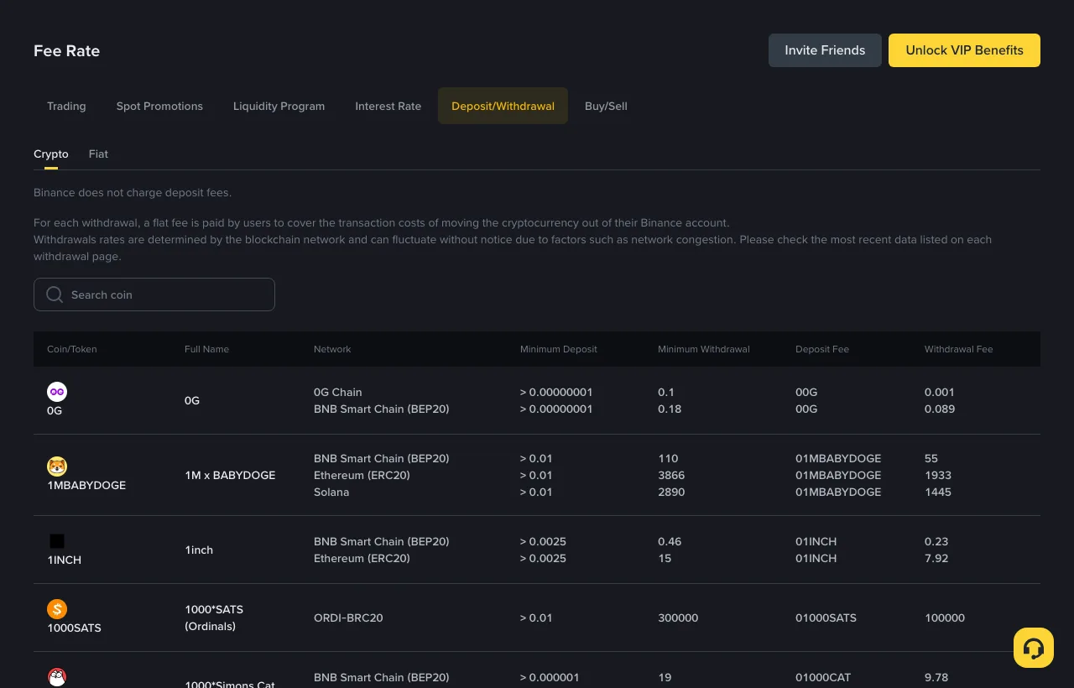Click the 100000 withdrawal fee value
1074x688 pixels.
pos(945,618)
